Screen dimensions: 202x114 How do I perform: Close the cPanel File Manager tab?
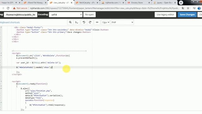tap(45, 3)
